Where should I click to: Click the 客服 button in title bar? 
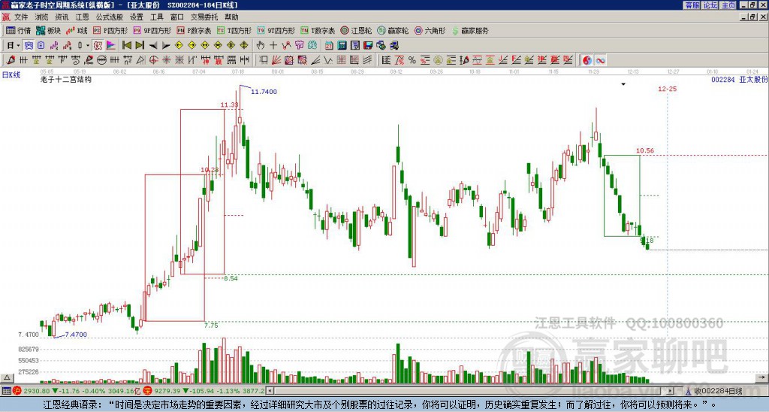pos(692,5)
